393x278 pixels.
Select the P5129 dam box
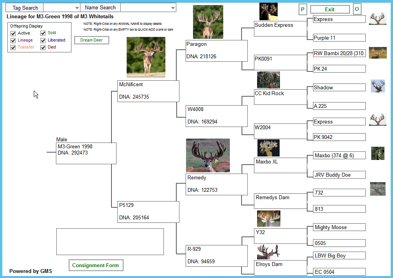click(148, 212)
